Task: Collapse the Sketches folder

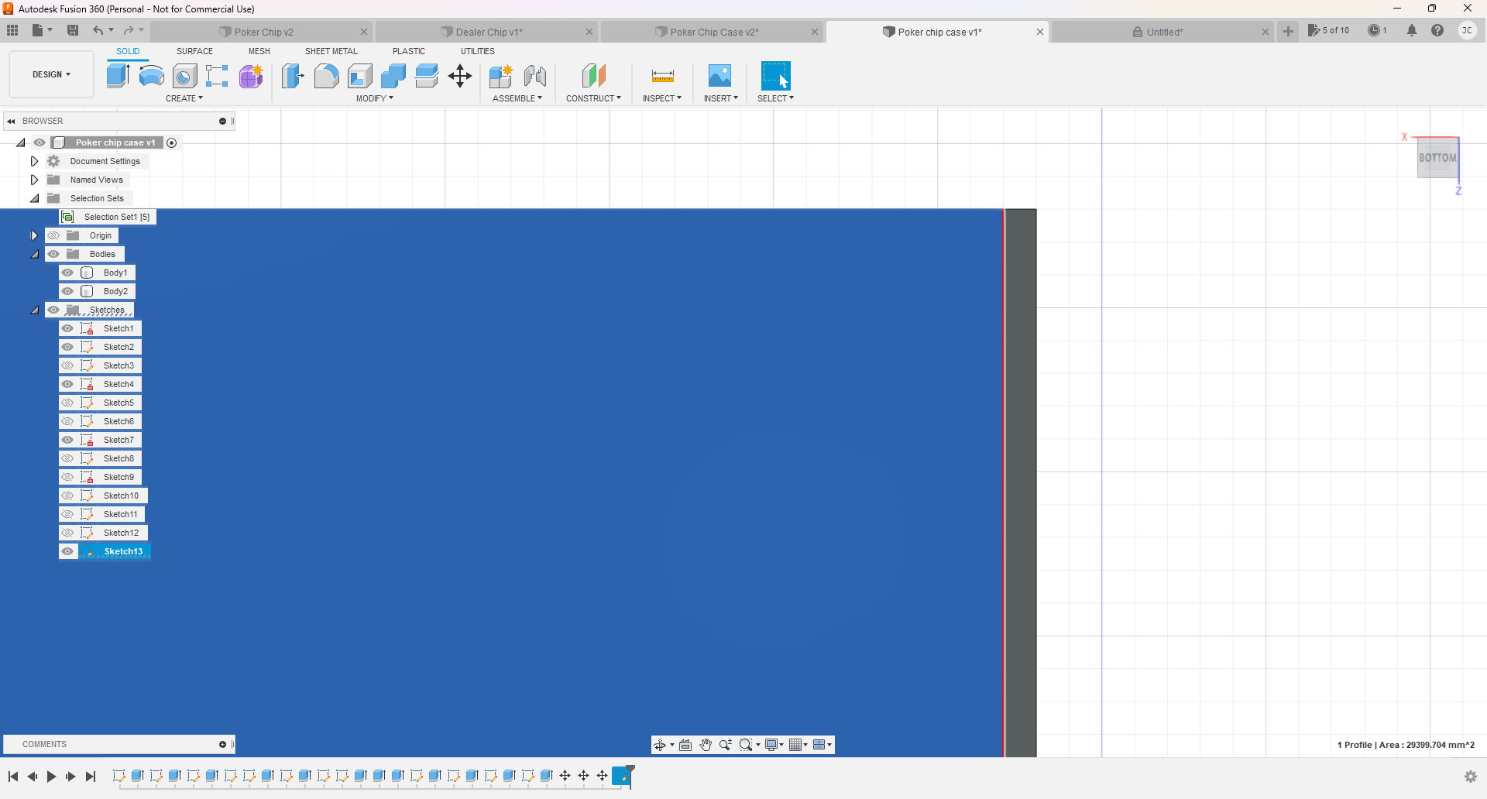Action: [x=34, y=310]
